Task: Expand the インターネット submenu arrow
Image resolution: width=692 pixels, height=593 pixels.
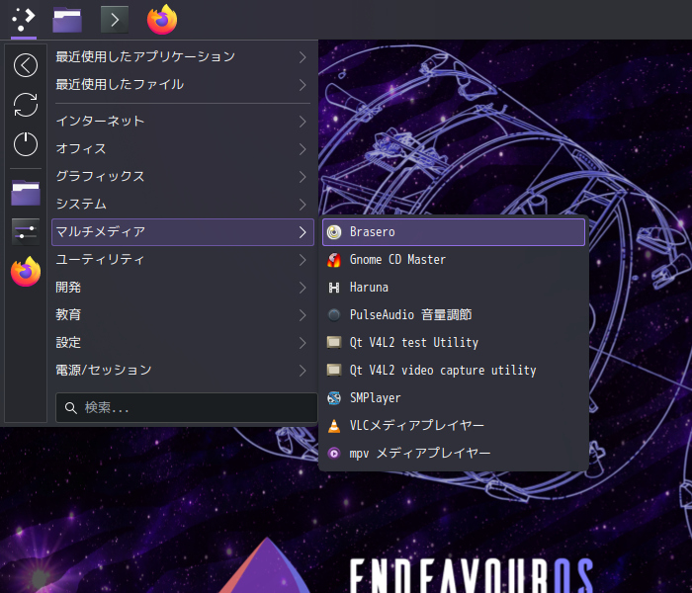Action: tap(303, 122)
